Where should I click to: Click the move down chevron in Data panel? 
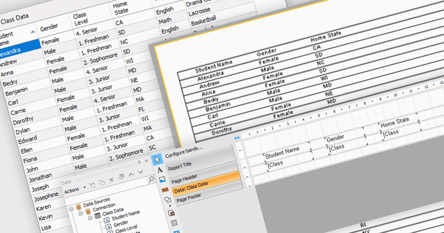pyautogui.click(x=140, y=172)
